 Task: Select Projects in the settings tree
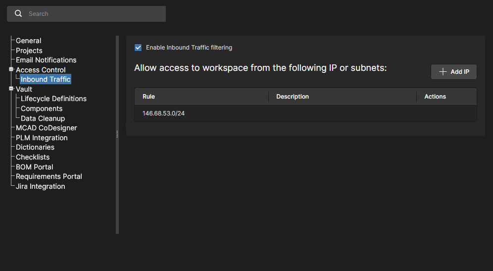tap(29, 51)
